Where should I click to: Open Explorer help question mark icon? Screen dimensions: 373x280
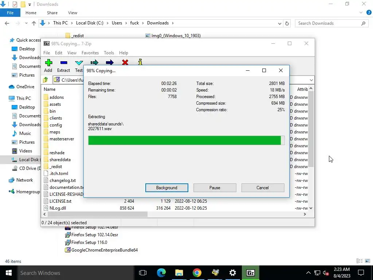point(369,13)
